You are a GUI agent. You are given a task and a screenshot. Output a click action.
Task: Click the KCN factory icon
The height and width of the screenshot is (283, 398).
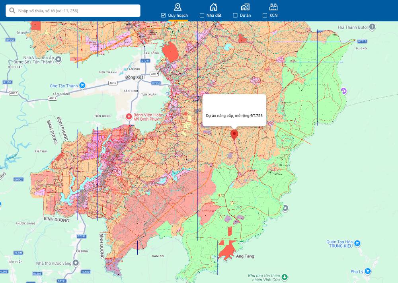(273, 7)
